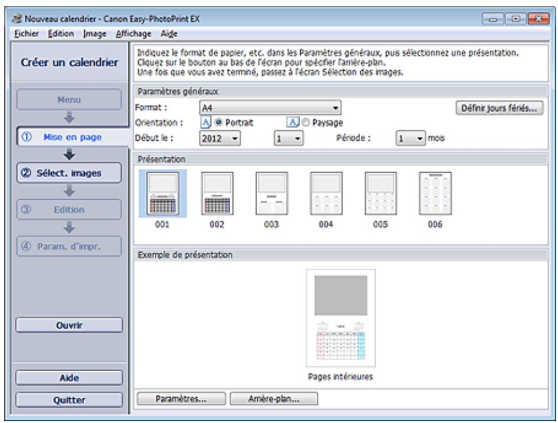Click the Aide button in sidebar
The width and height of the screenshot is (558, 423).
(x=69, y=378)
